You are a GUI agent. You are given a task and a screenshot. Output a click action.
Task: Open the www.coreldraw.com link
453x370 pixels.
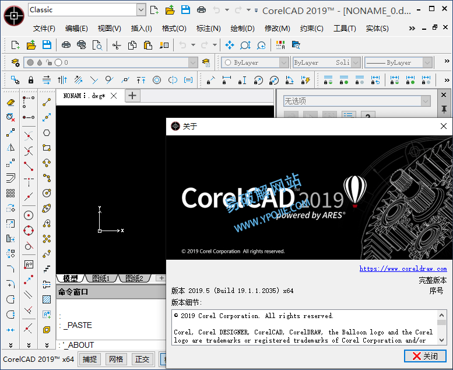[x=403, y=268]
